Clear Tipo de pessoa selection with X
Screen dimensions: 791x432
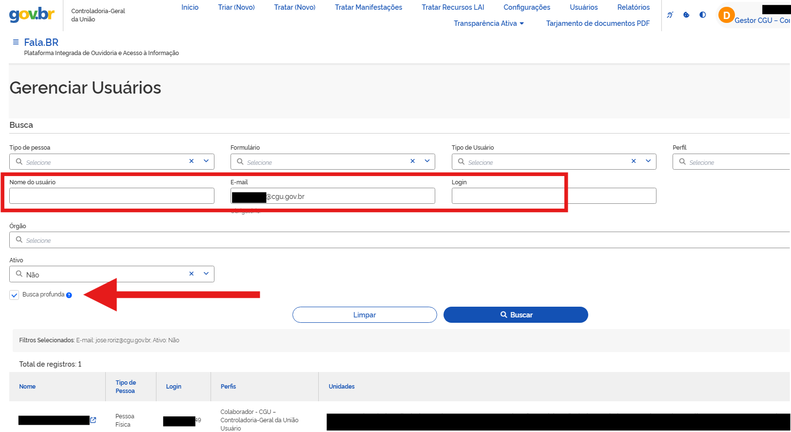click(192, 161)
